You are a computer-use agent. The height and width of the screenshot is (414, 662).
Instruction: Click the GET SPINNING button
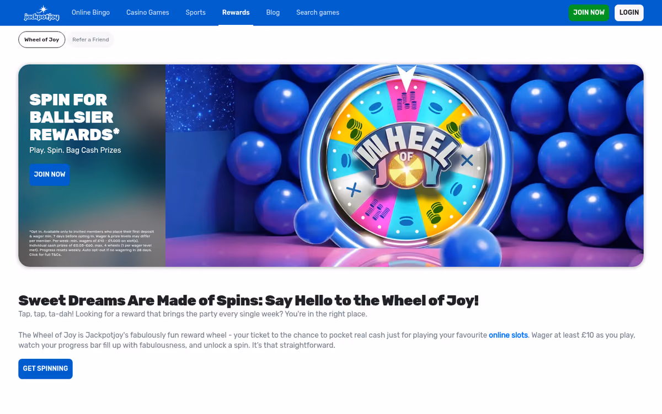pyautogui.click(x=45, y=369)
